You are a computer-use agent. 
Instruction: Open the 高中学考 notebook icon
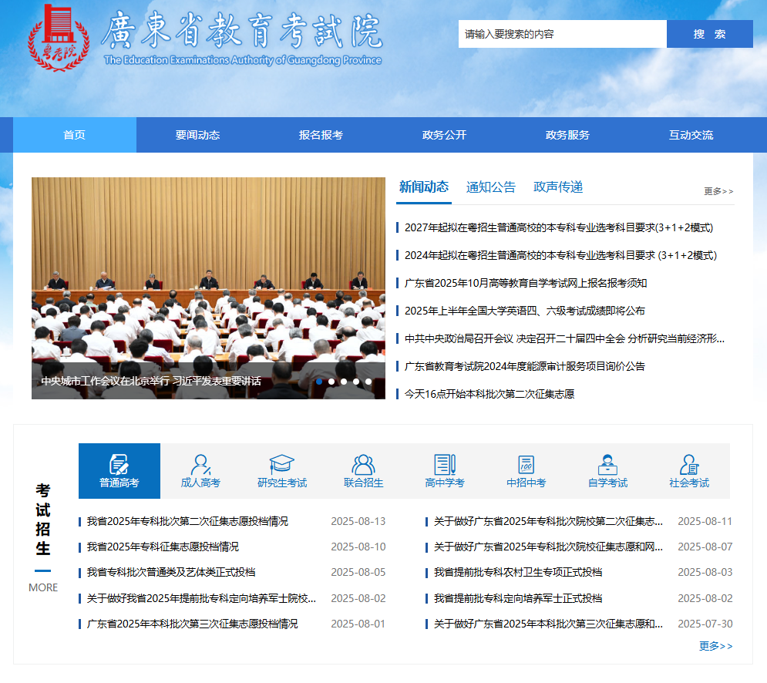(x=445, y=464)
